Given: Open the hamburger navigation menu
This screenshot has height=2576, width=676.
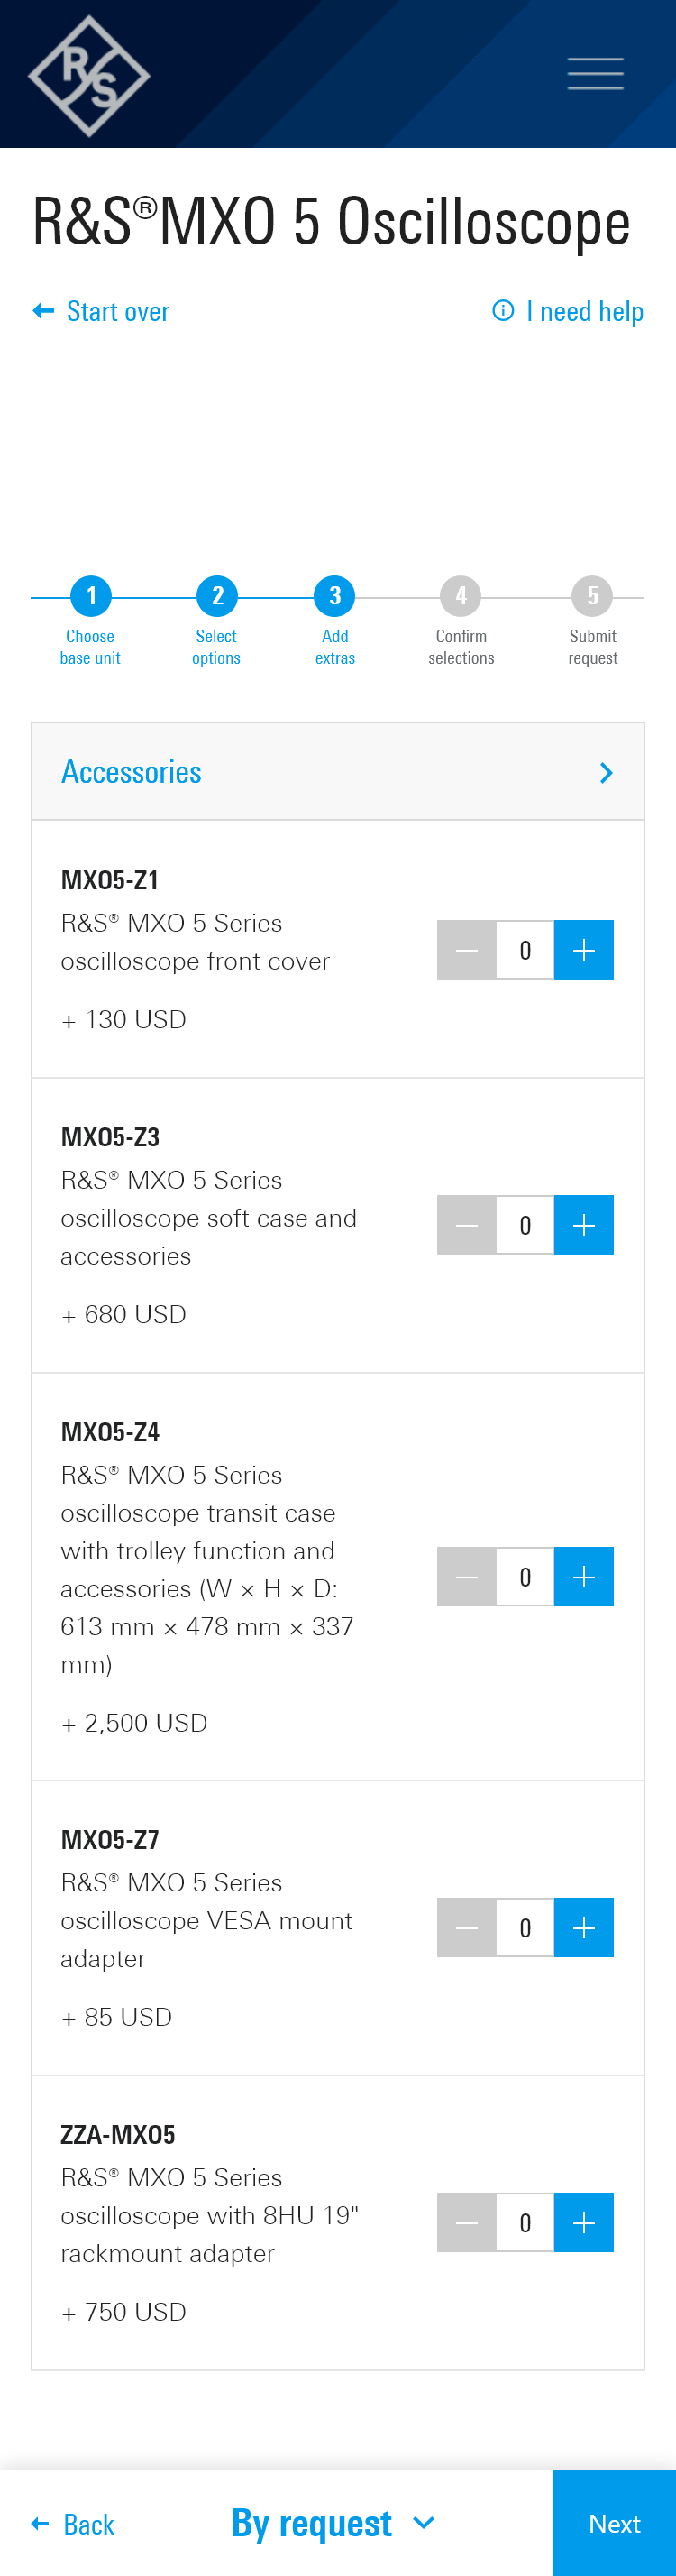Looking at the screenshot, I should coord(595,74).
